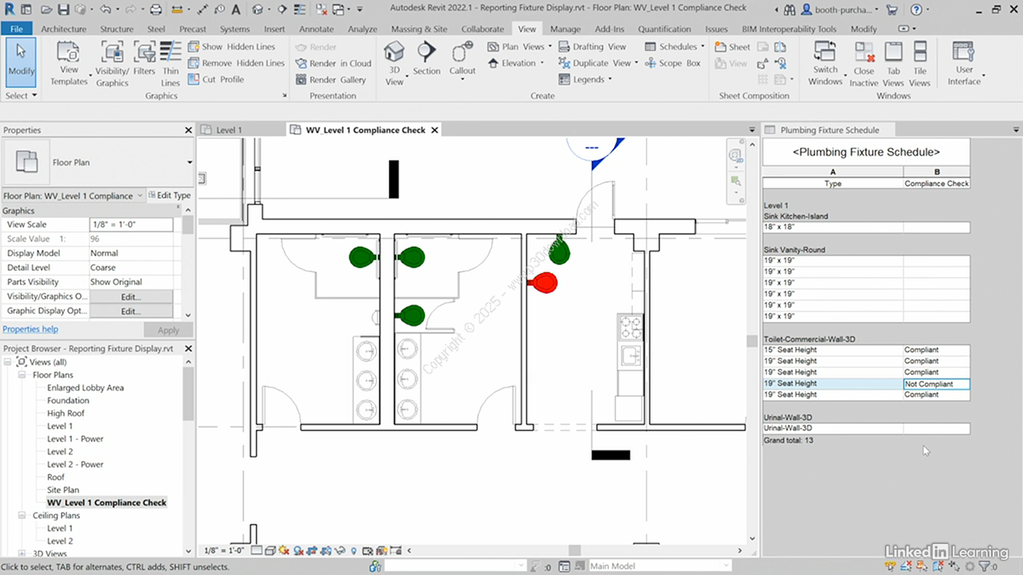Select Site Plan in Project Browser
The image size is (1023, 575).
click(x=63, y=490)
